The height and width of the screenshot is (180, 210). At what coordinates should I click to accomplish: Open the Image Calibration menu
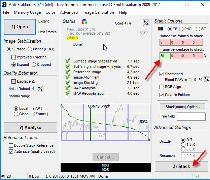[x=98, y=12]
